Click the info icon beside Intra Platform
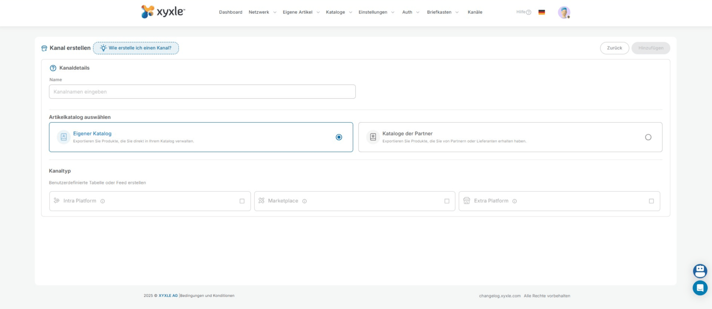The width and height of the screenshot is (712, 309). point(103,201)
